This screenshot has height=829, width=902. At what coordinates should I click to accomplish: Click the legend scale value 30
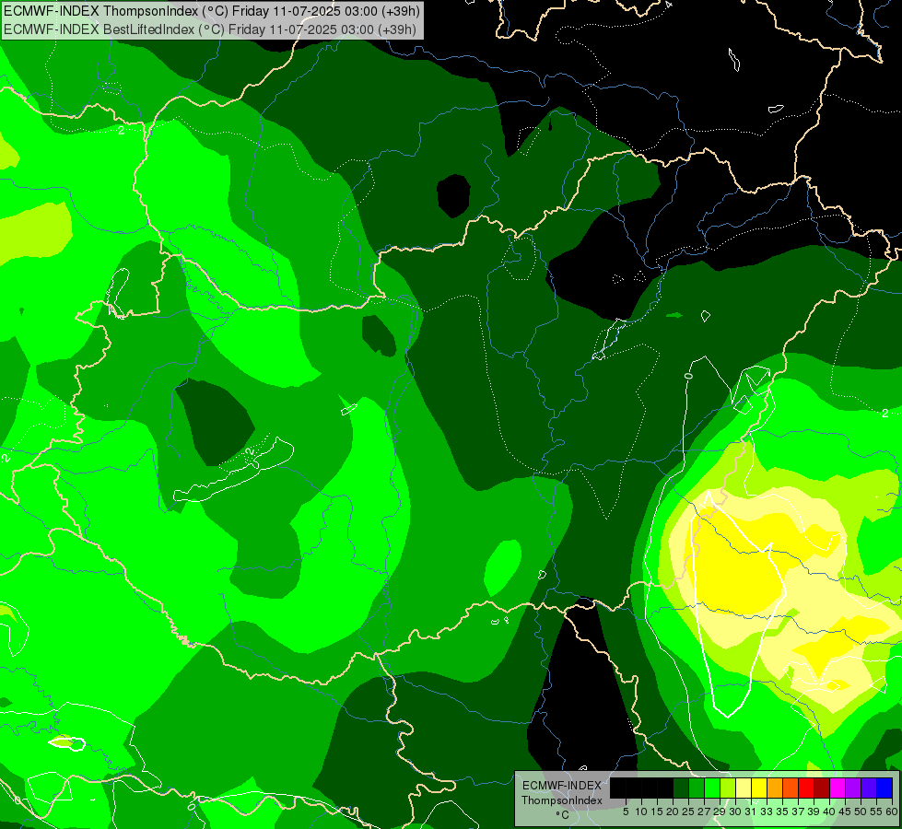click(x=735, y=811)
